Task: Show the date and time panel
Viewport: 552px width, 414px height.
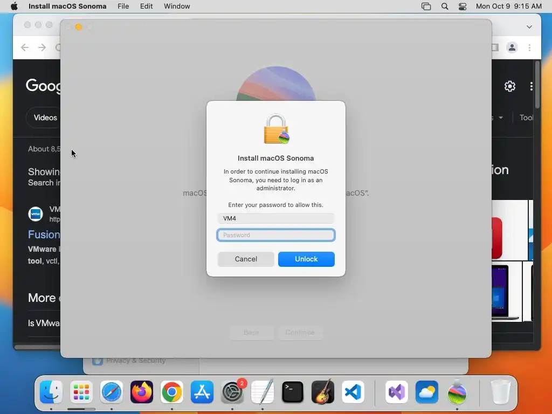Action: point(509,6)
